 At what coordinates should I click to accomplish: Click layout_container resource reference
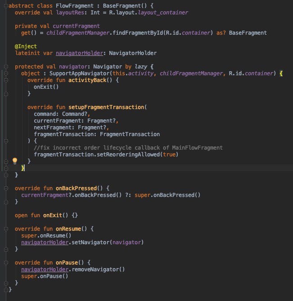[x=163, y=13]
